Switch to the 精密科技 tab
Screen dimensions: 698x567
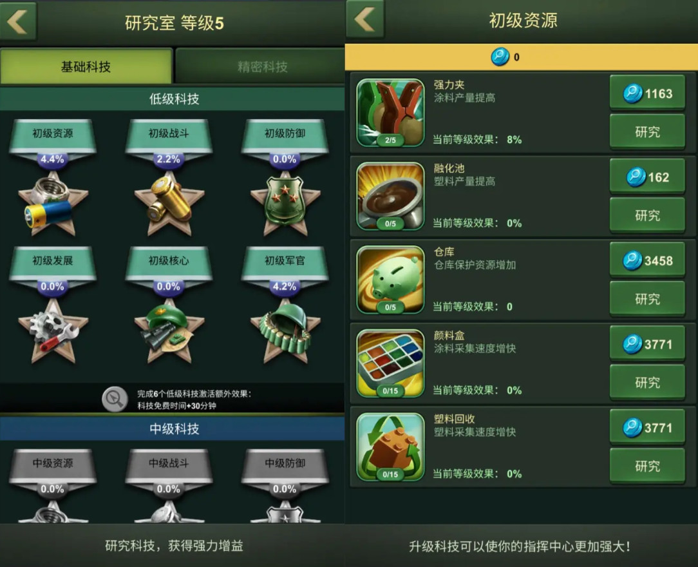[261, 66]
